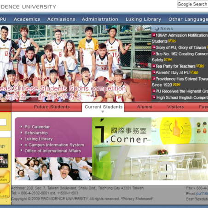This screenshot has height=208, width=208.
Task: Click arrow icon beside Parents' Day news
Action: (x=154, y=72)
